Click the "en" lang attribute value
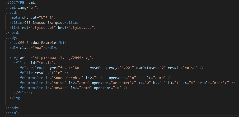 pos(33,8)
